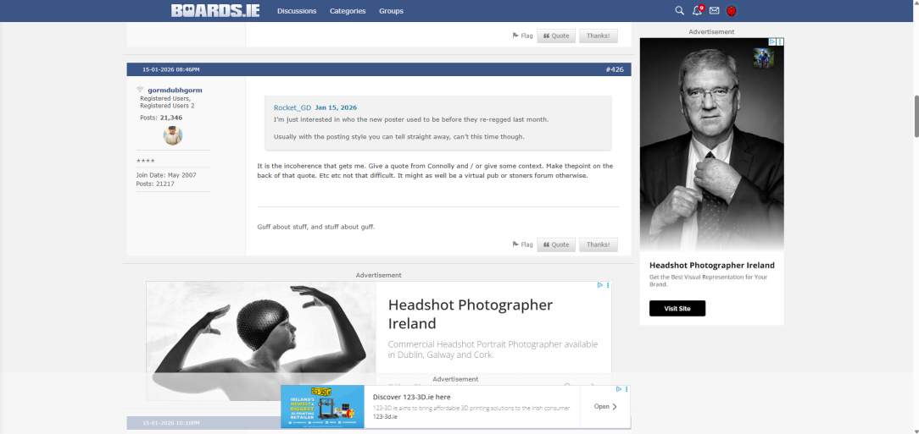Open Discussions in top navigation
Viewport: 919px width, 434px height.
tap(297, 11)
